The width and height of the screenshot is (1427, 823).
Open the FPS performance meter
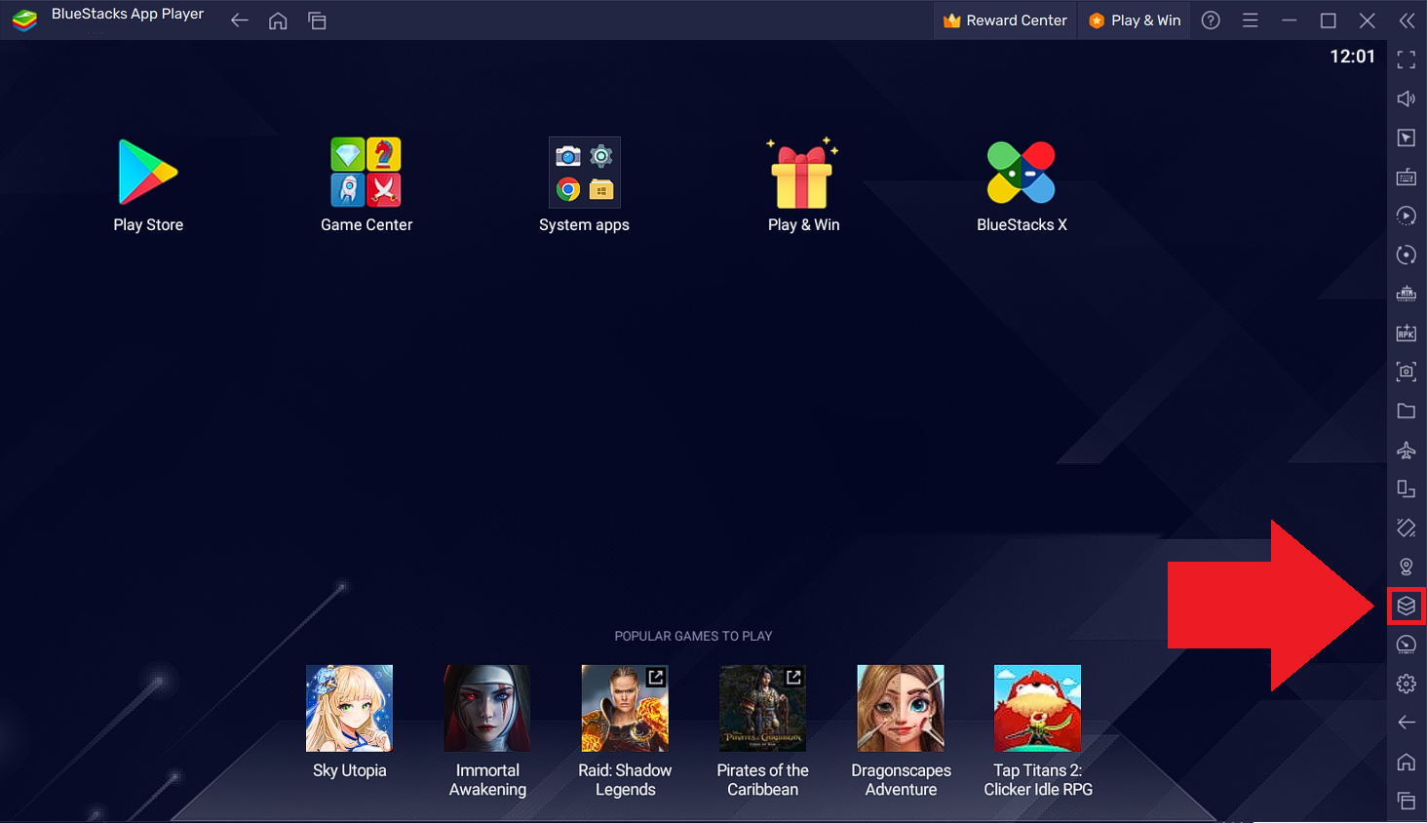coord(1406,645)
